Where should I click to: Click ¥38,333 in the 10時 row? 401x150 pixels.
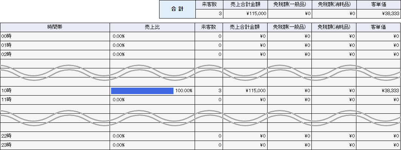[390, 91]
